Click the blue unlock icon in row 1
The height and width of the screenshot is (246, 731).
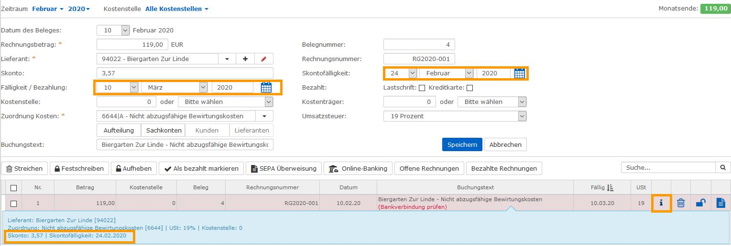701,203
